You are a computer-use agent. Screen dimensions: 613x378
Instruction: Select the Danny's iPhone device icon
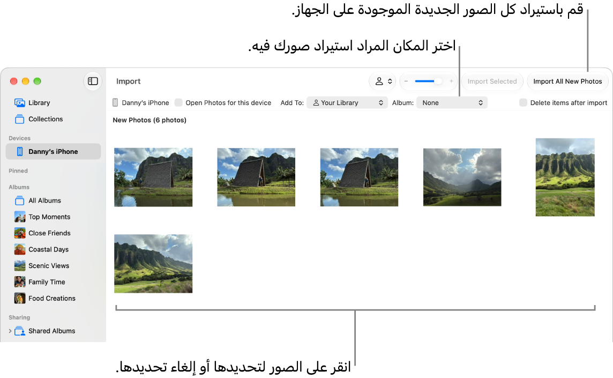pos(19,151)
